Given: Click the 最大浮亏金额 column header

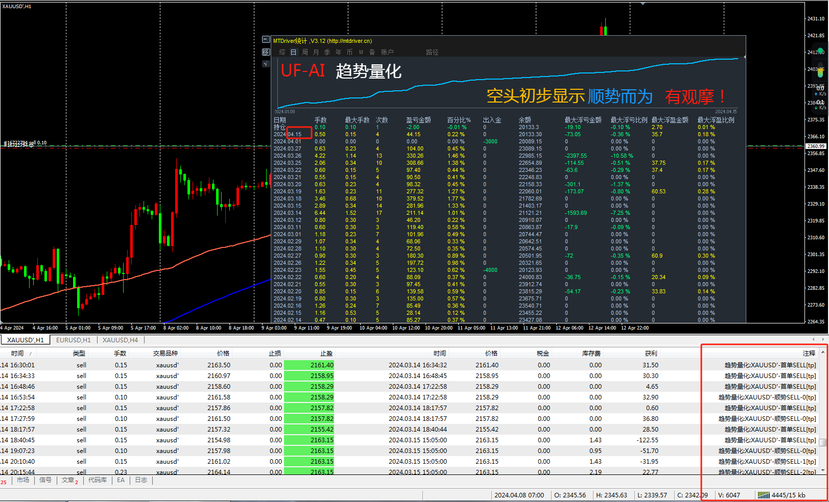Looking at the screenshot, I should pos(583,120).
